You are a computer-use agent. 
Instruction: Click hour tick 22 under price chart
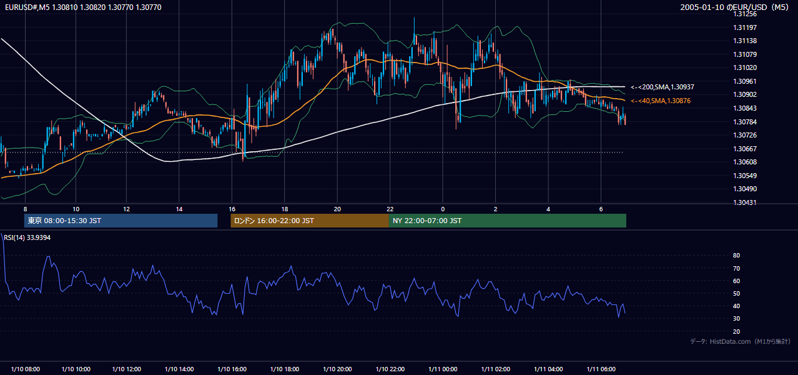pos(390,209)
